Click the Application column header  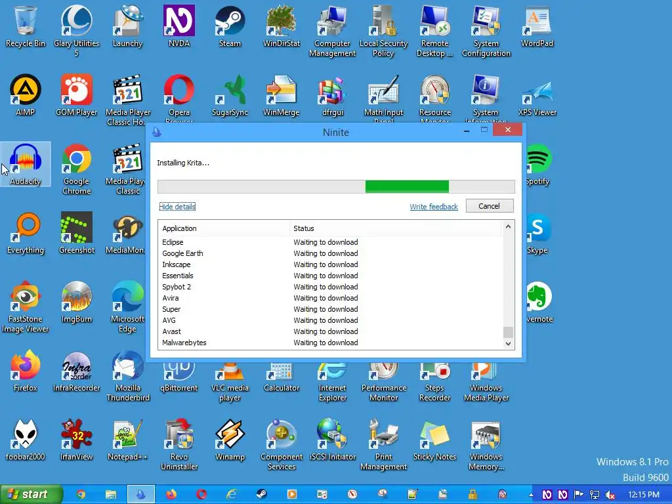tap(224, 228)
